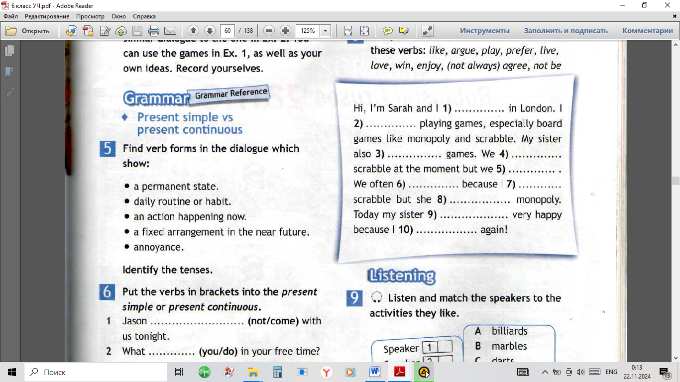Add a sticky note comment
The width and height of the screenshot is (680, 382).
(x=387, y=31)
